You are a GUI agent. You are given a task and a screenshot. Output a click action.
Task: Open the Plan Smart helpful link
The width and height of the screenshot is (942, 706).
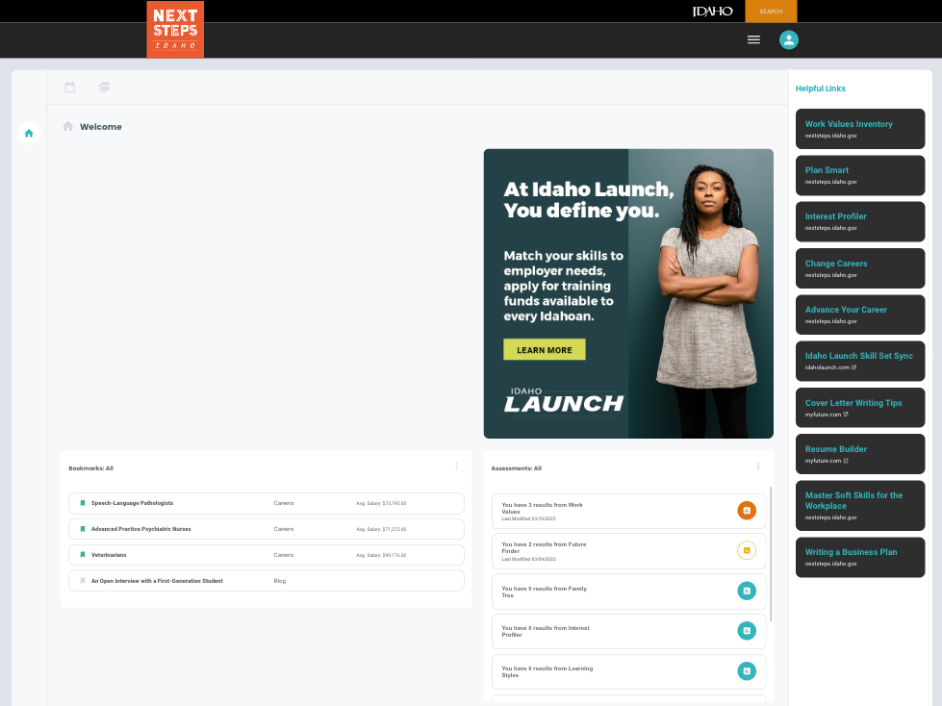[x=860, y=175]
